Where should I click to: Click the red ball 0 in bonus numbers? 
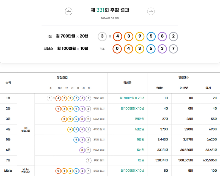[x=117, y=49]
